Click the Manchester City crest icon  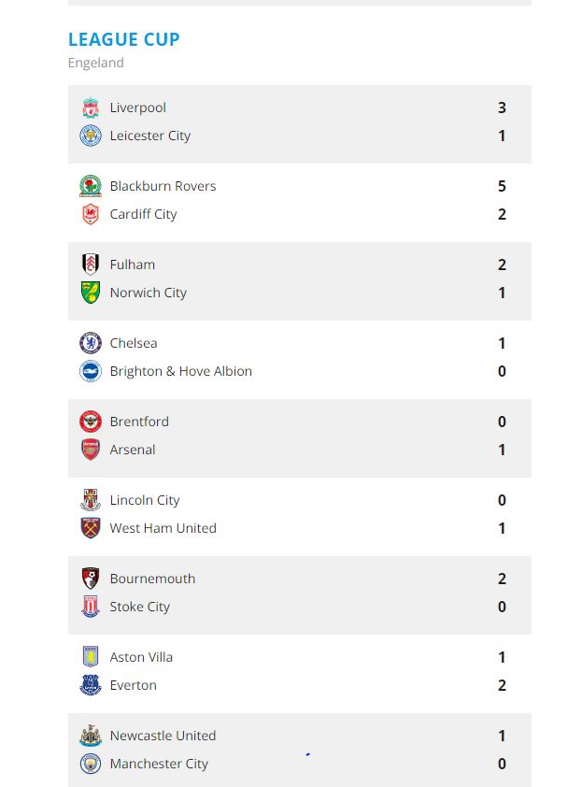tap(90, 764)
